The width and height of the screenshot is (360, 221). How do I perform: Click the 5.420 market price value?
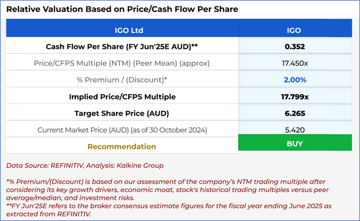click(295, 130)
